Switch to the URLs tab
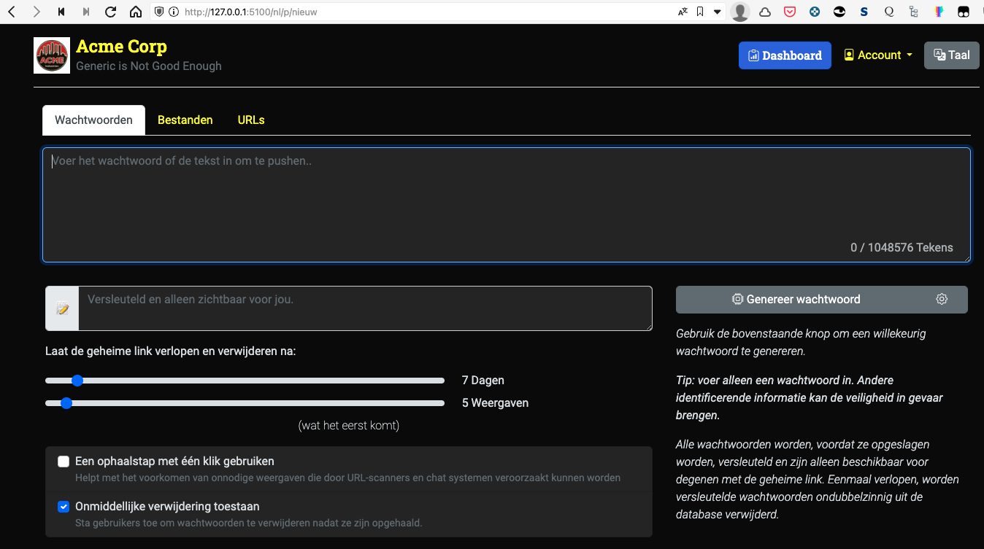The image size is (984, 549). click(250, 120)
